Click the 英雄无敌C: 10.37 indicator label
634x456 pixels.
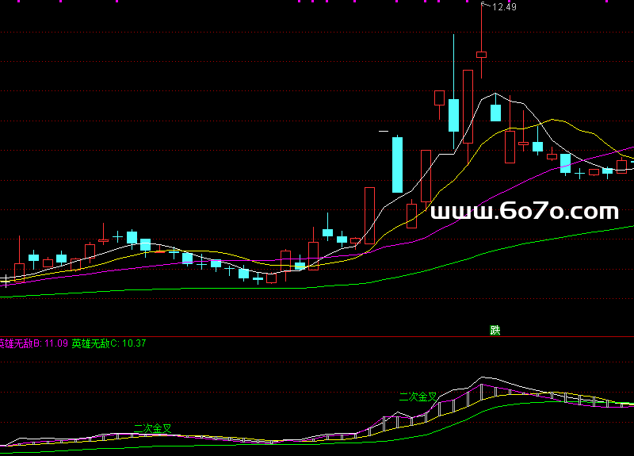[x=109, y=343]
